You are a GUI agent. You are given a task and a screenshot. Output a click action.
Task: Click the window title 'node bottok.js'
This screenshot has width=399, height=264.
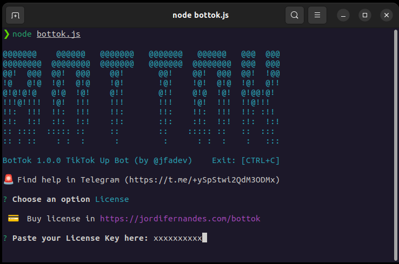[x=201, y=15]
